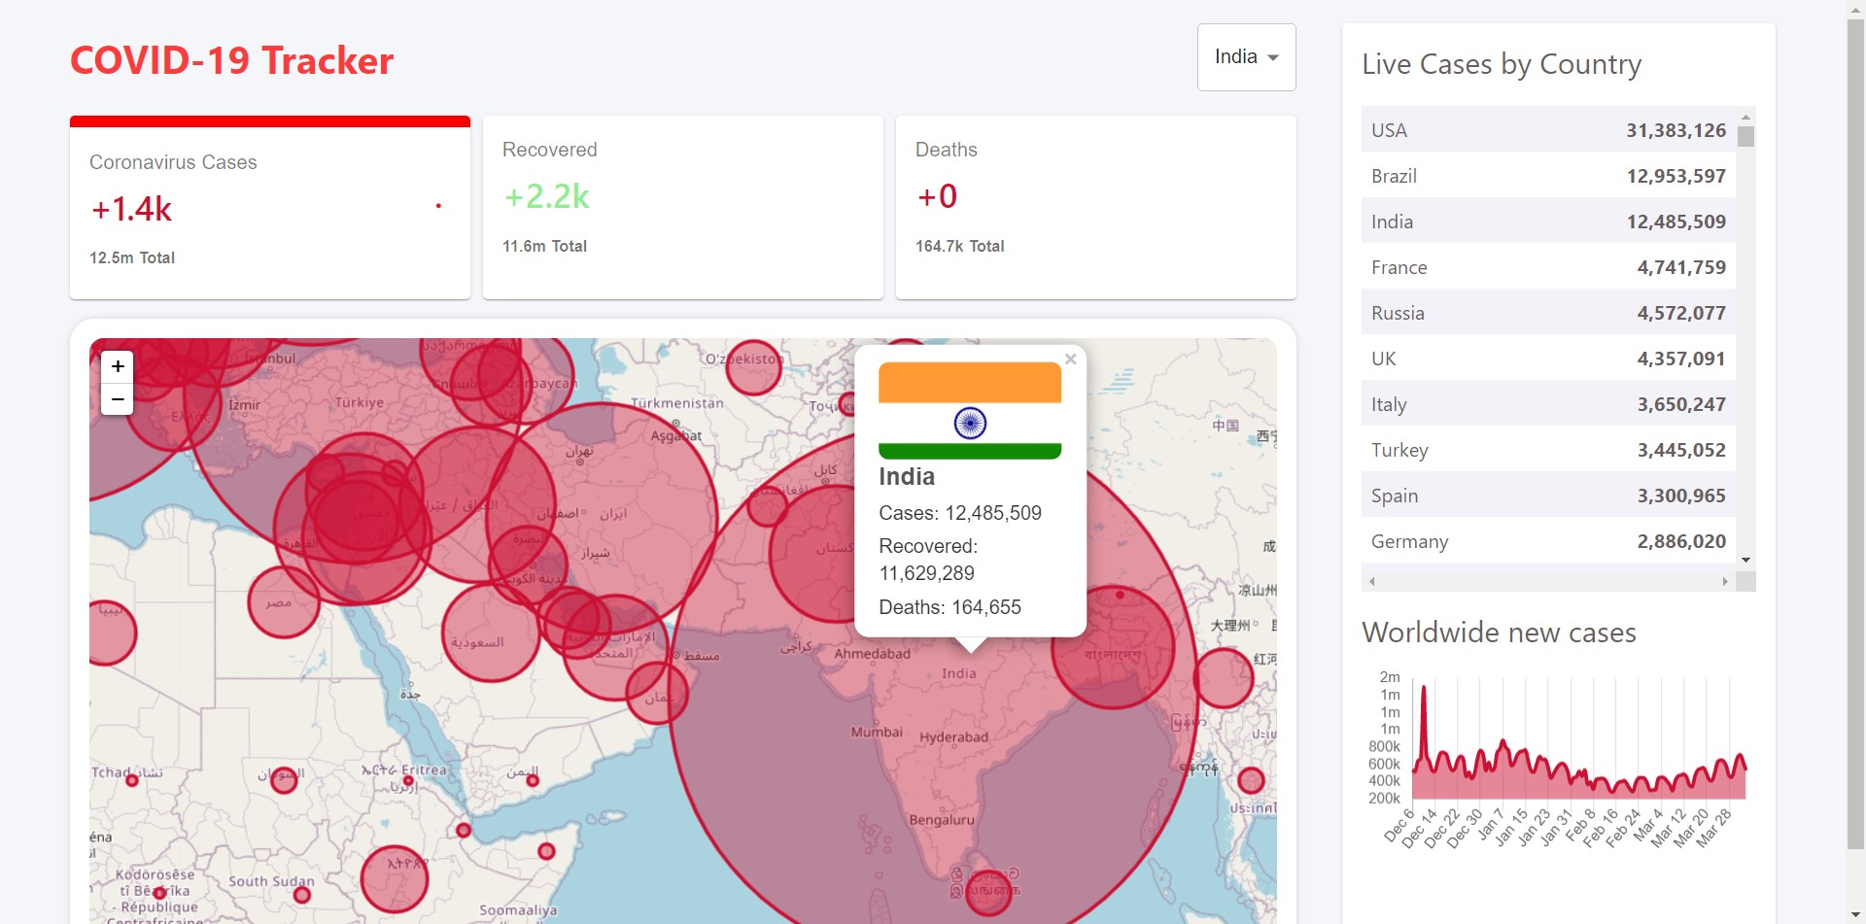Click the Türkmenistan map label
1866x924 pixels.
pyautogui.click(x=676, y=402)
